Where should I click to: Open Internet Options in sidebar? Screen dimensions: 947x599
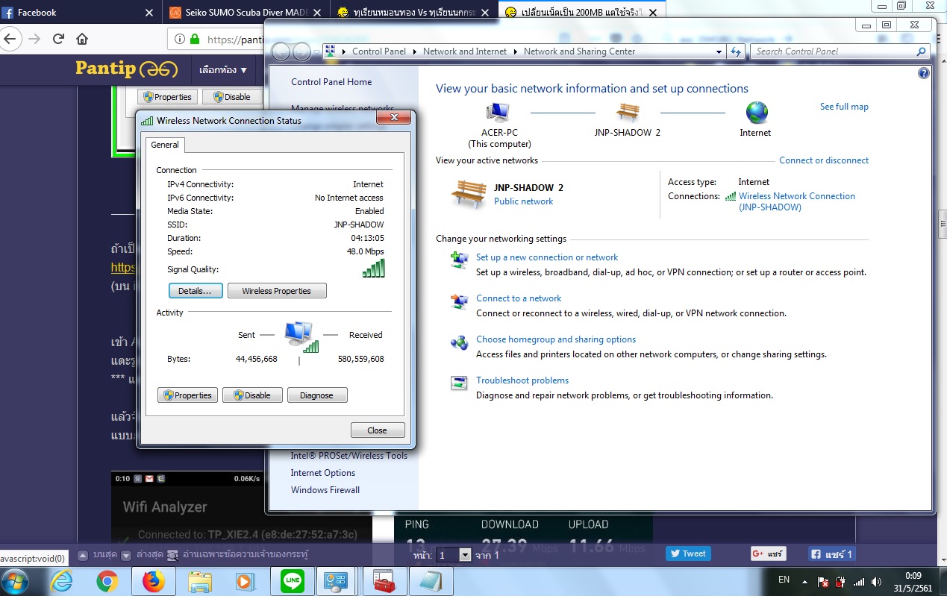323,473
